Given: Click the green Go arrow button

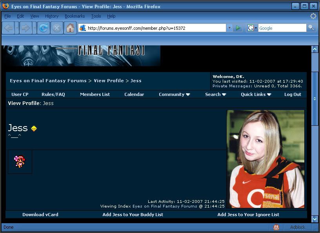Looking at the screenshot, I should click(x=238, y=28).
